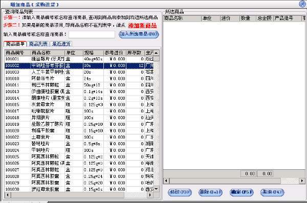Select product row 101010 阿昔洛韦片

point(79,79)
